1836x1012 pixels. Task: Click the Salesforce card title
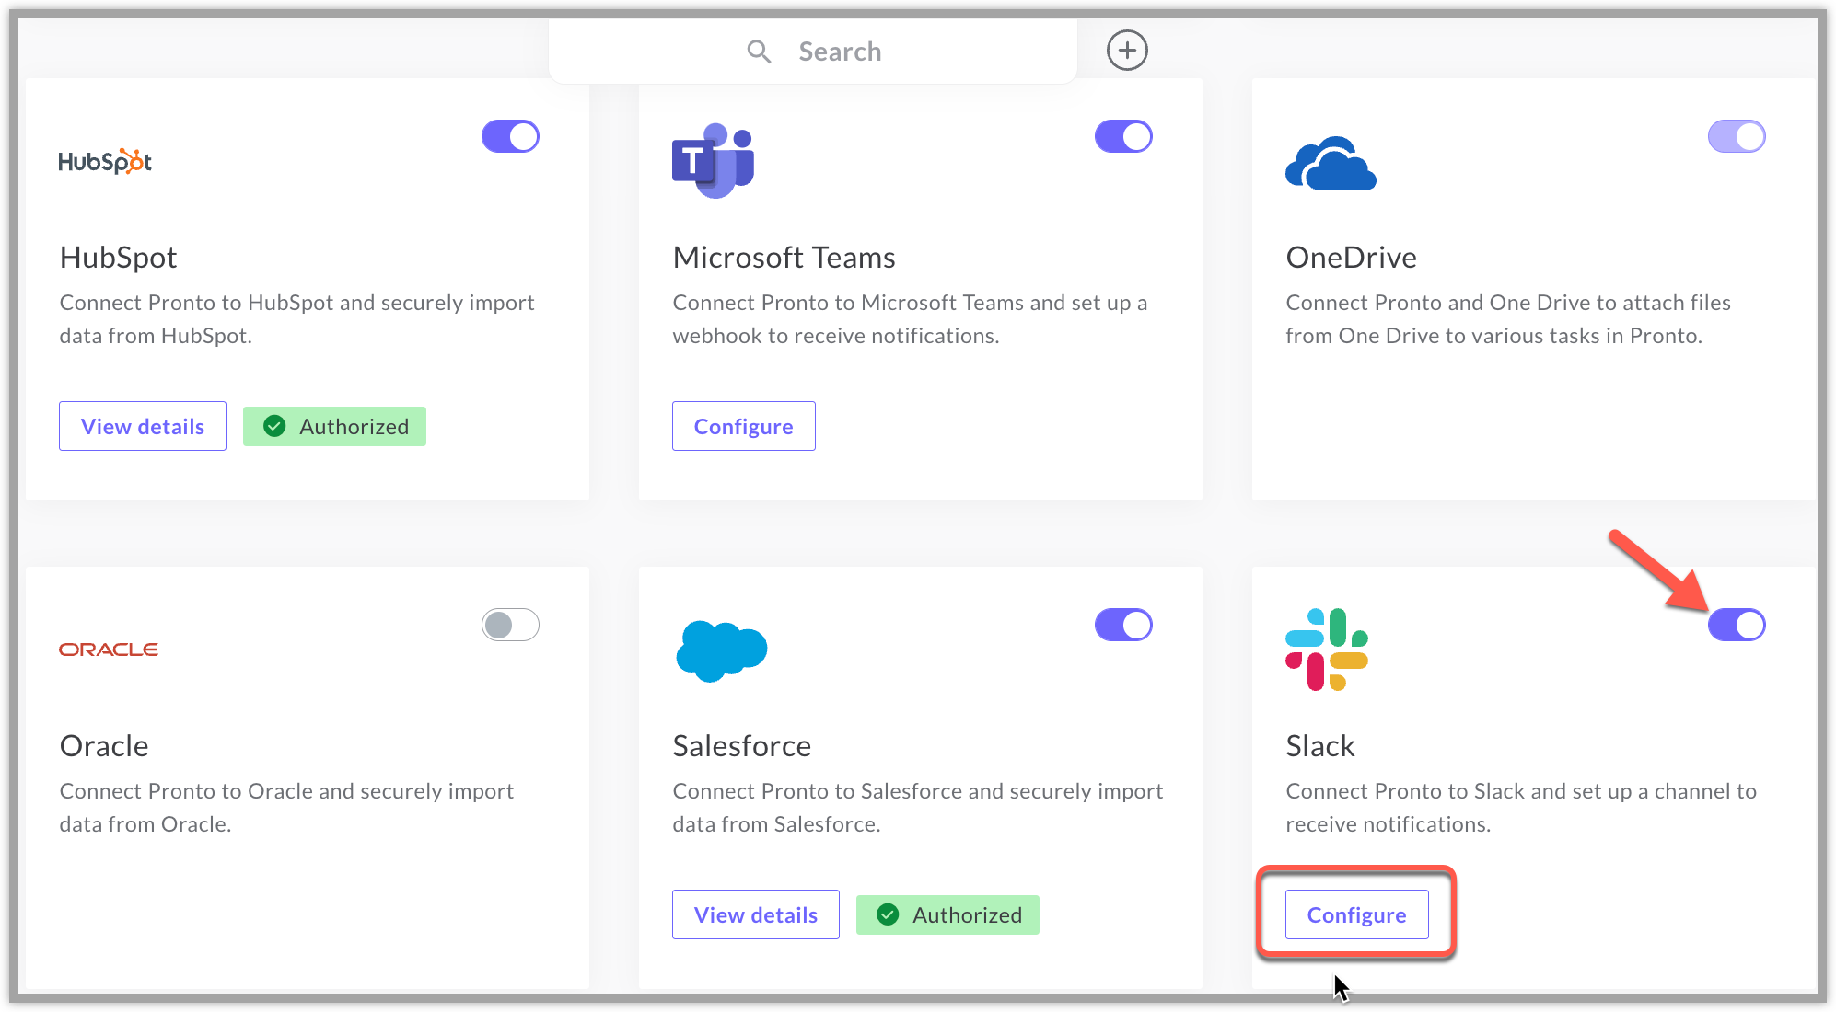click(741, 746)
